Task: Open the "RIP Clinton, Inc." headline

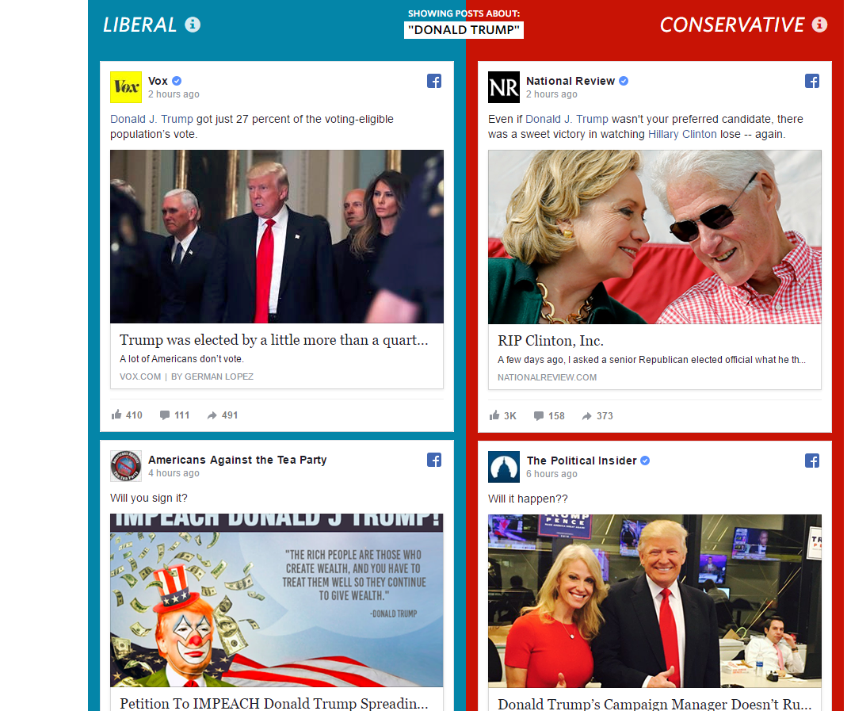Action: click(x=551, y=341)
